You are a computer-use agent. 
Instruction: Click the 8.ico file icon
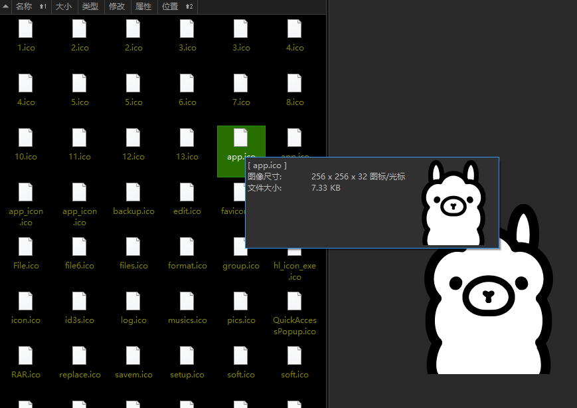(295, 84)
